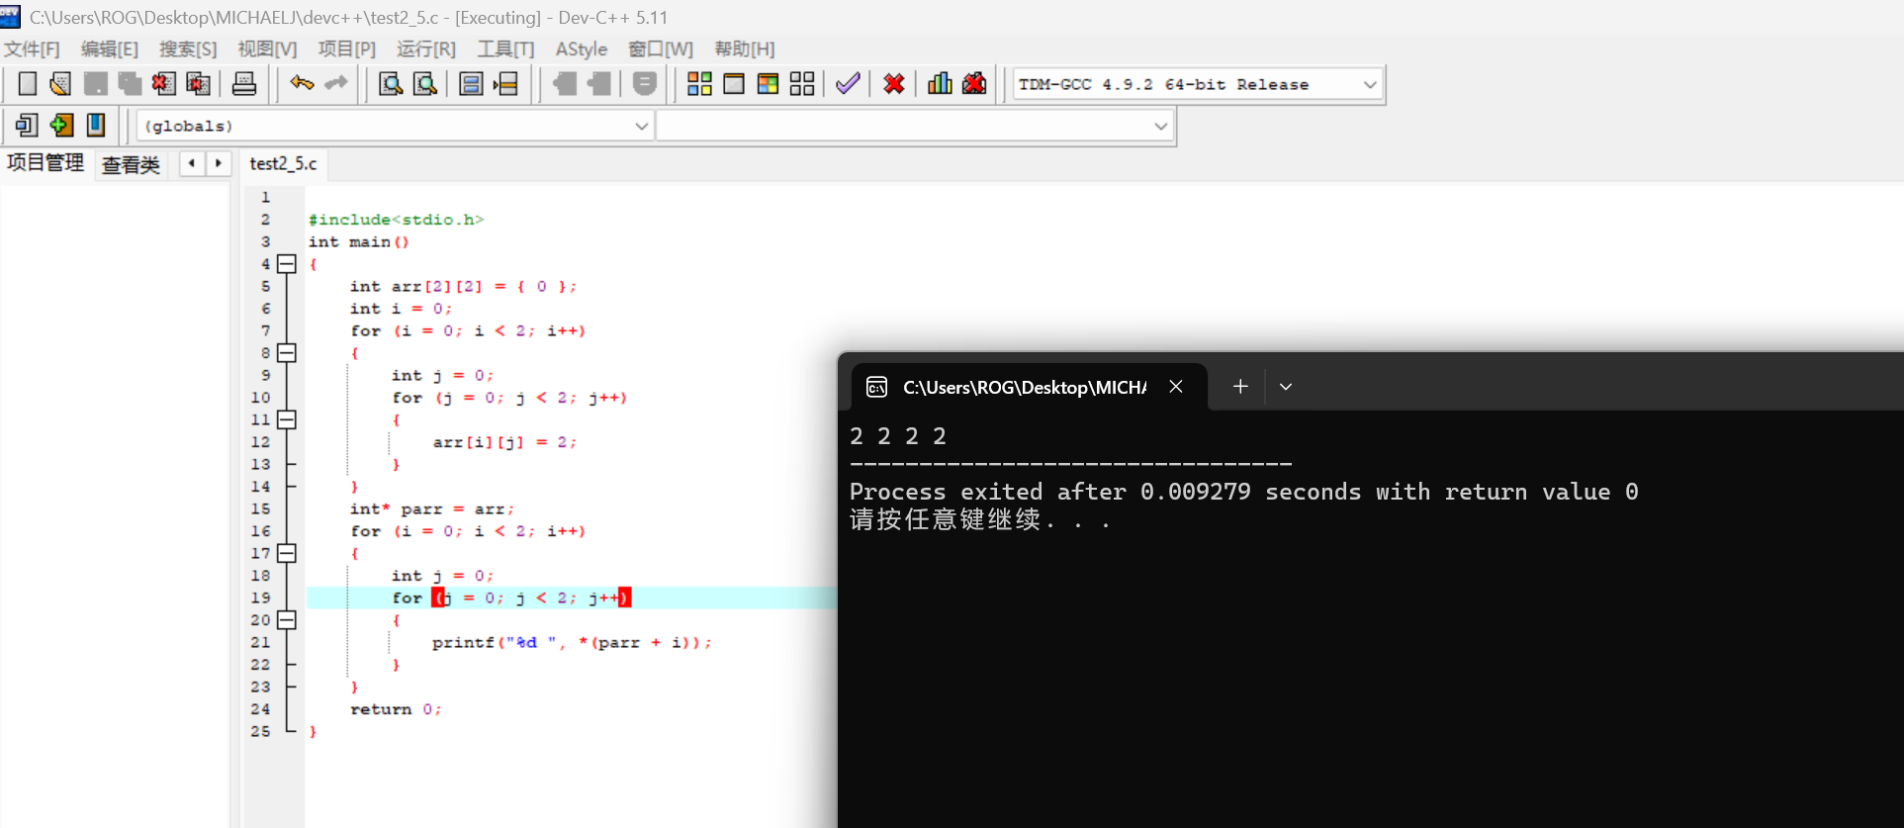Open profile analysis bar chart icon
1904x828 pixels.
pyautogui.click(x=940, y=84)
